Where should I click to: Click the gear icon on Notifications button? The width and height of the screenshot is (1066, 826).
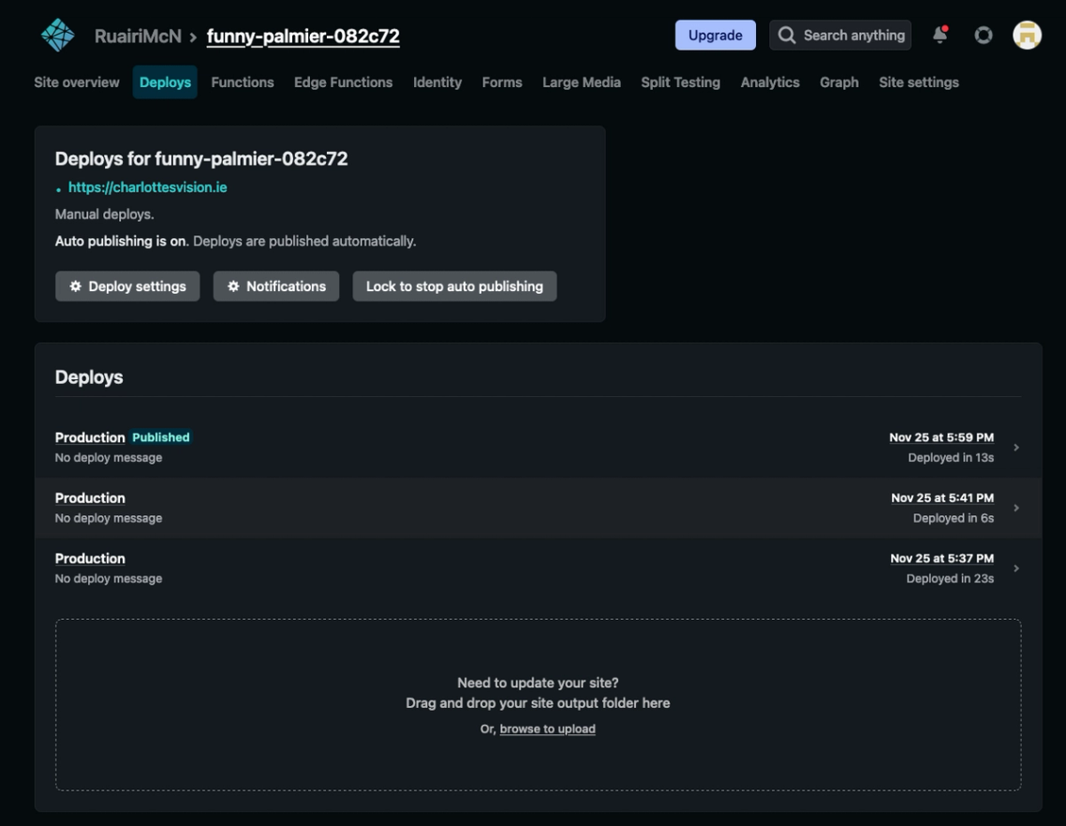point(233,287)
